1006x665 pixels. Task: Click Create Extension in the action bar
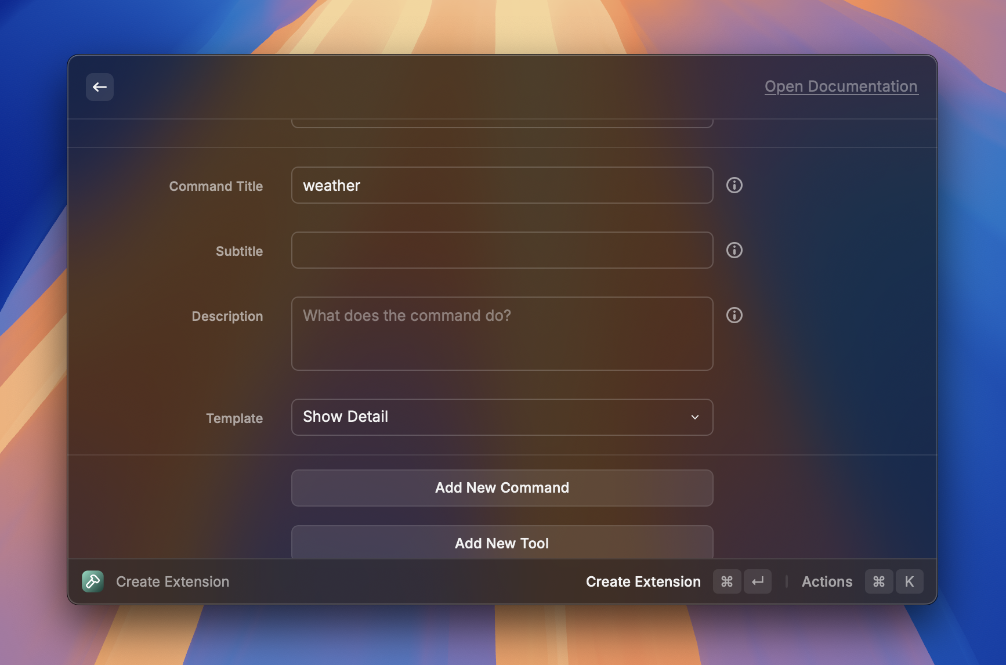point(643,581)
